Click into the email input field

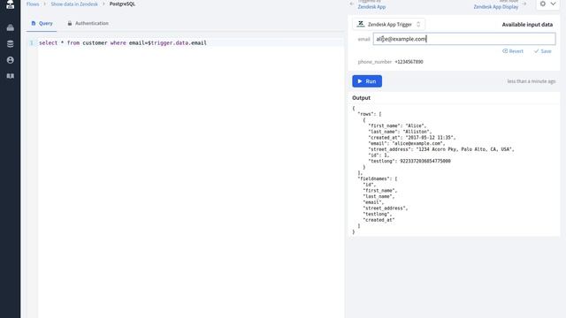coord(464,39)
